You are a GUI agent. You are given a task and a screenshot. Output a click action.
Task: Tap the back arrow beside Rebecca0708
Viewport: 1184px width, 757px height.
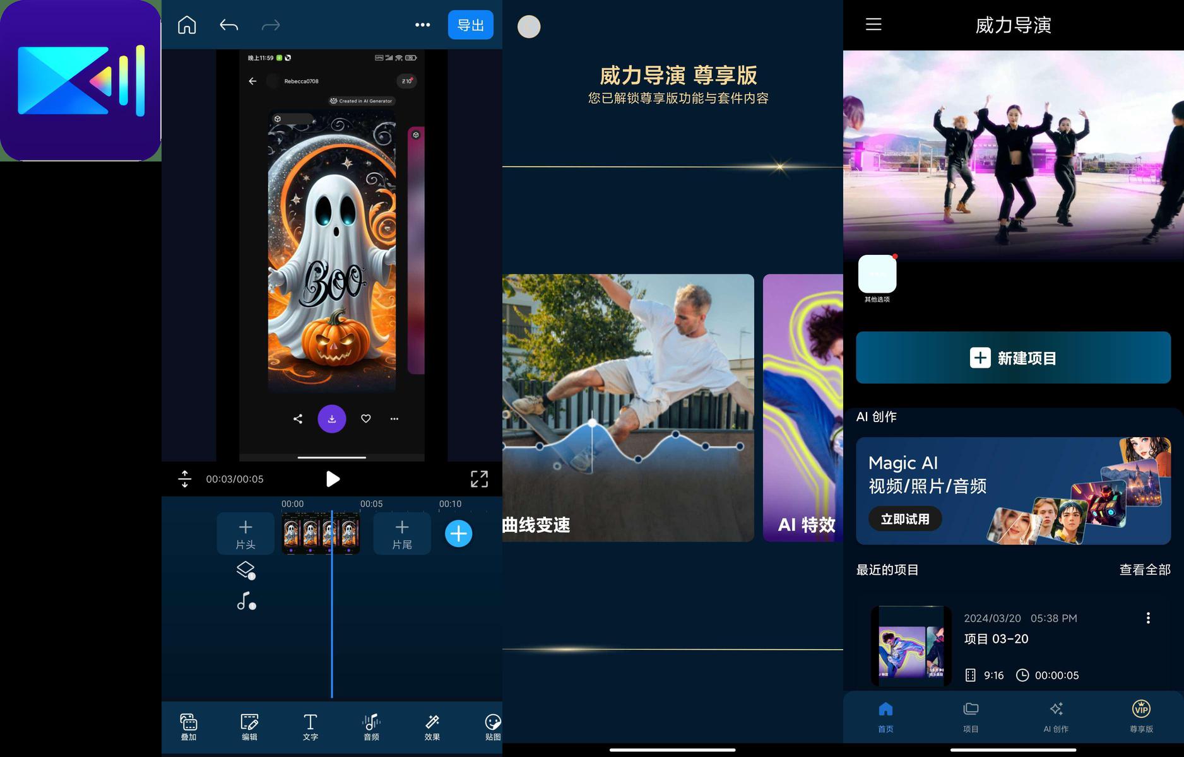tap(252, 81)
